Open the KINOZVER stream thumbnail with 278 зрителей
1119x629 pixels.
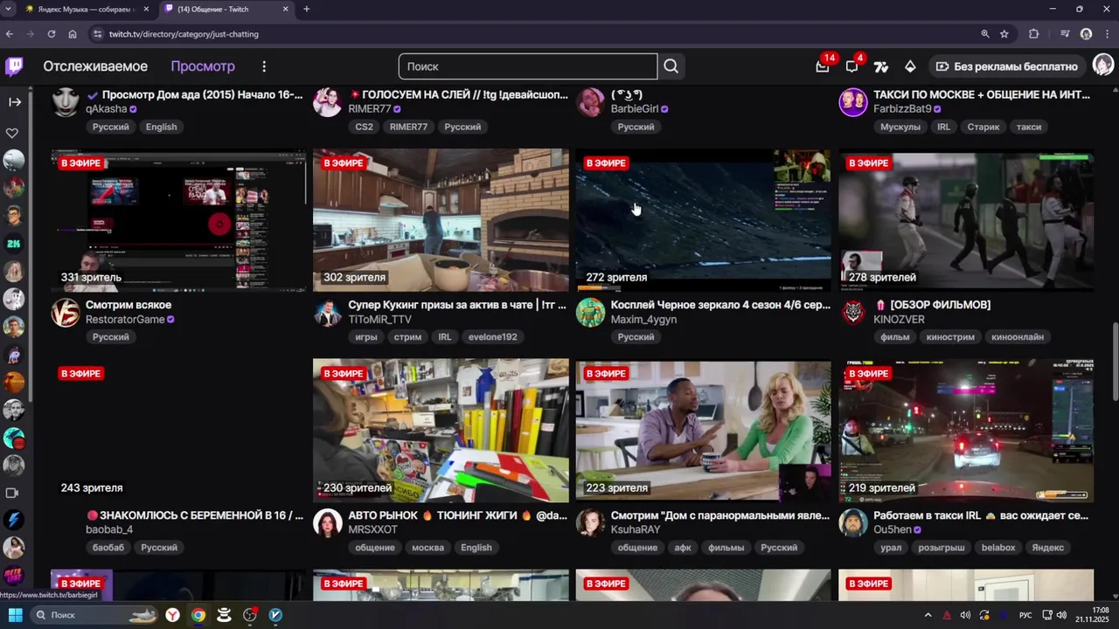[966, 219]
